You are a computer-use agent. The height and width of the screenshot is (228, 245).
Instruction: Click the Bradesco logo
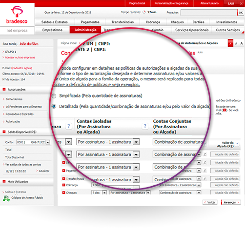pos(17,15)
